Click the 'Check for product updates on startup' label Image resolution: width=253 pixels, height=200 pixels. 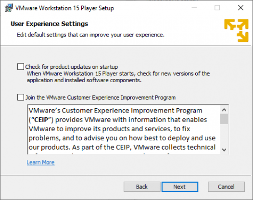coord(72,67)
